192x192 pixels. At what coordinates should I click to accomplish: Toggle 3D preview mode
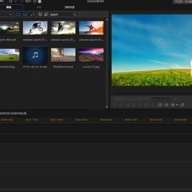[x=173, y=105]
